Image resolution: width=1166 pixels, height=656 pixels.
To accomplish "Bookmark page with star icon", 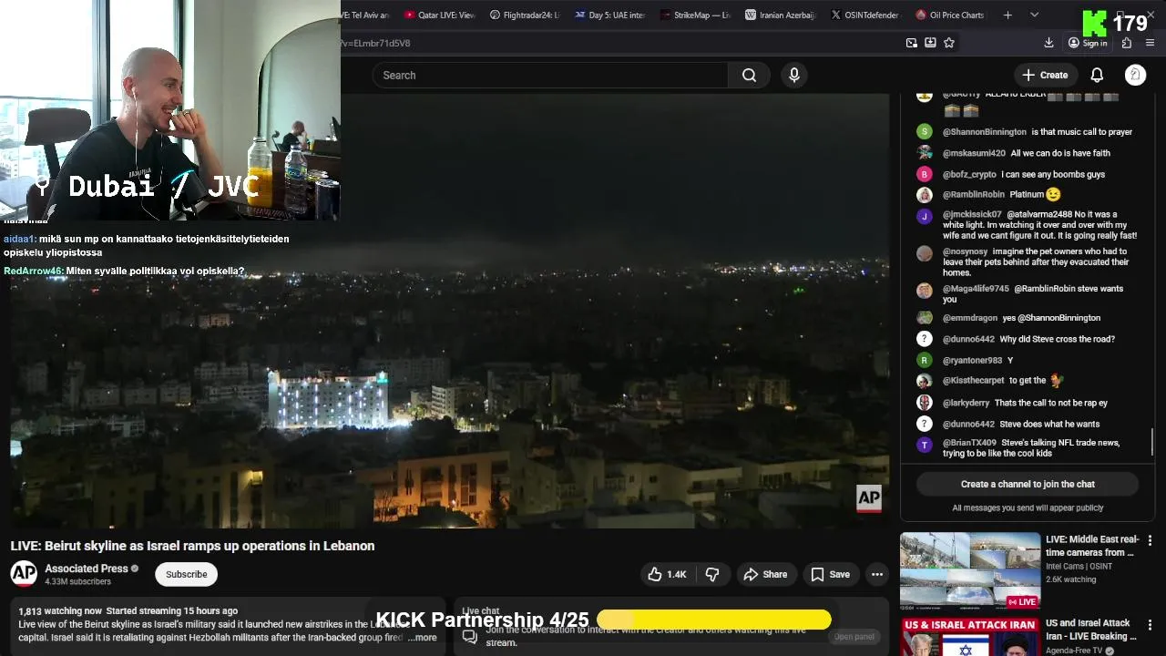I will tap(949, 43).
